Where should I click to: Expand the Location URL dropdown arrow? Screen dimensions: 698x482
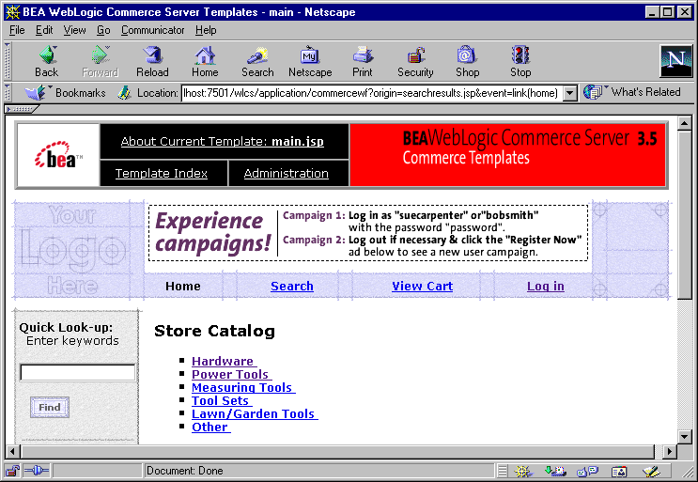click(x=570, y=93)
